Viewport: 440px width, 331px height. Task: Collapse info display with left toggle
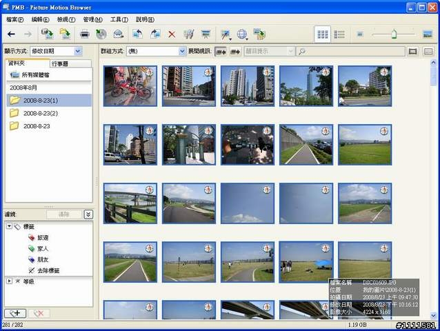(221, 51)
